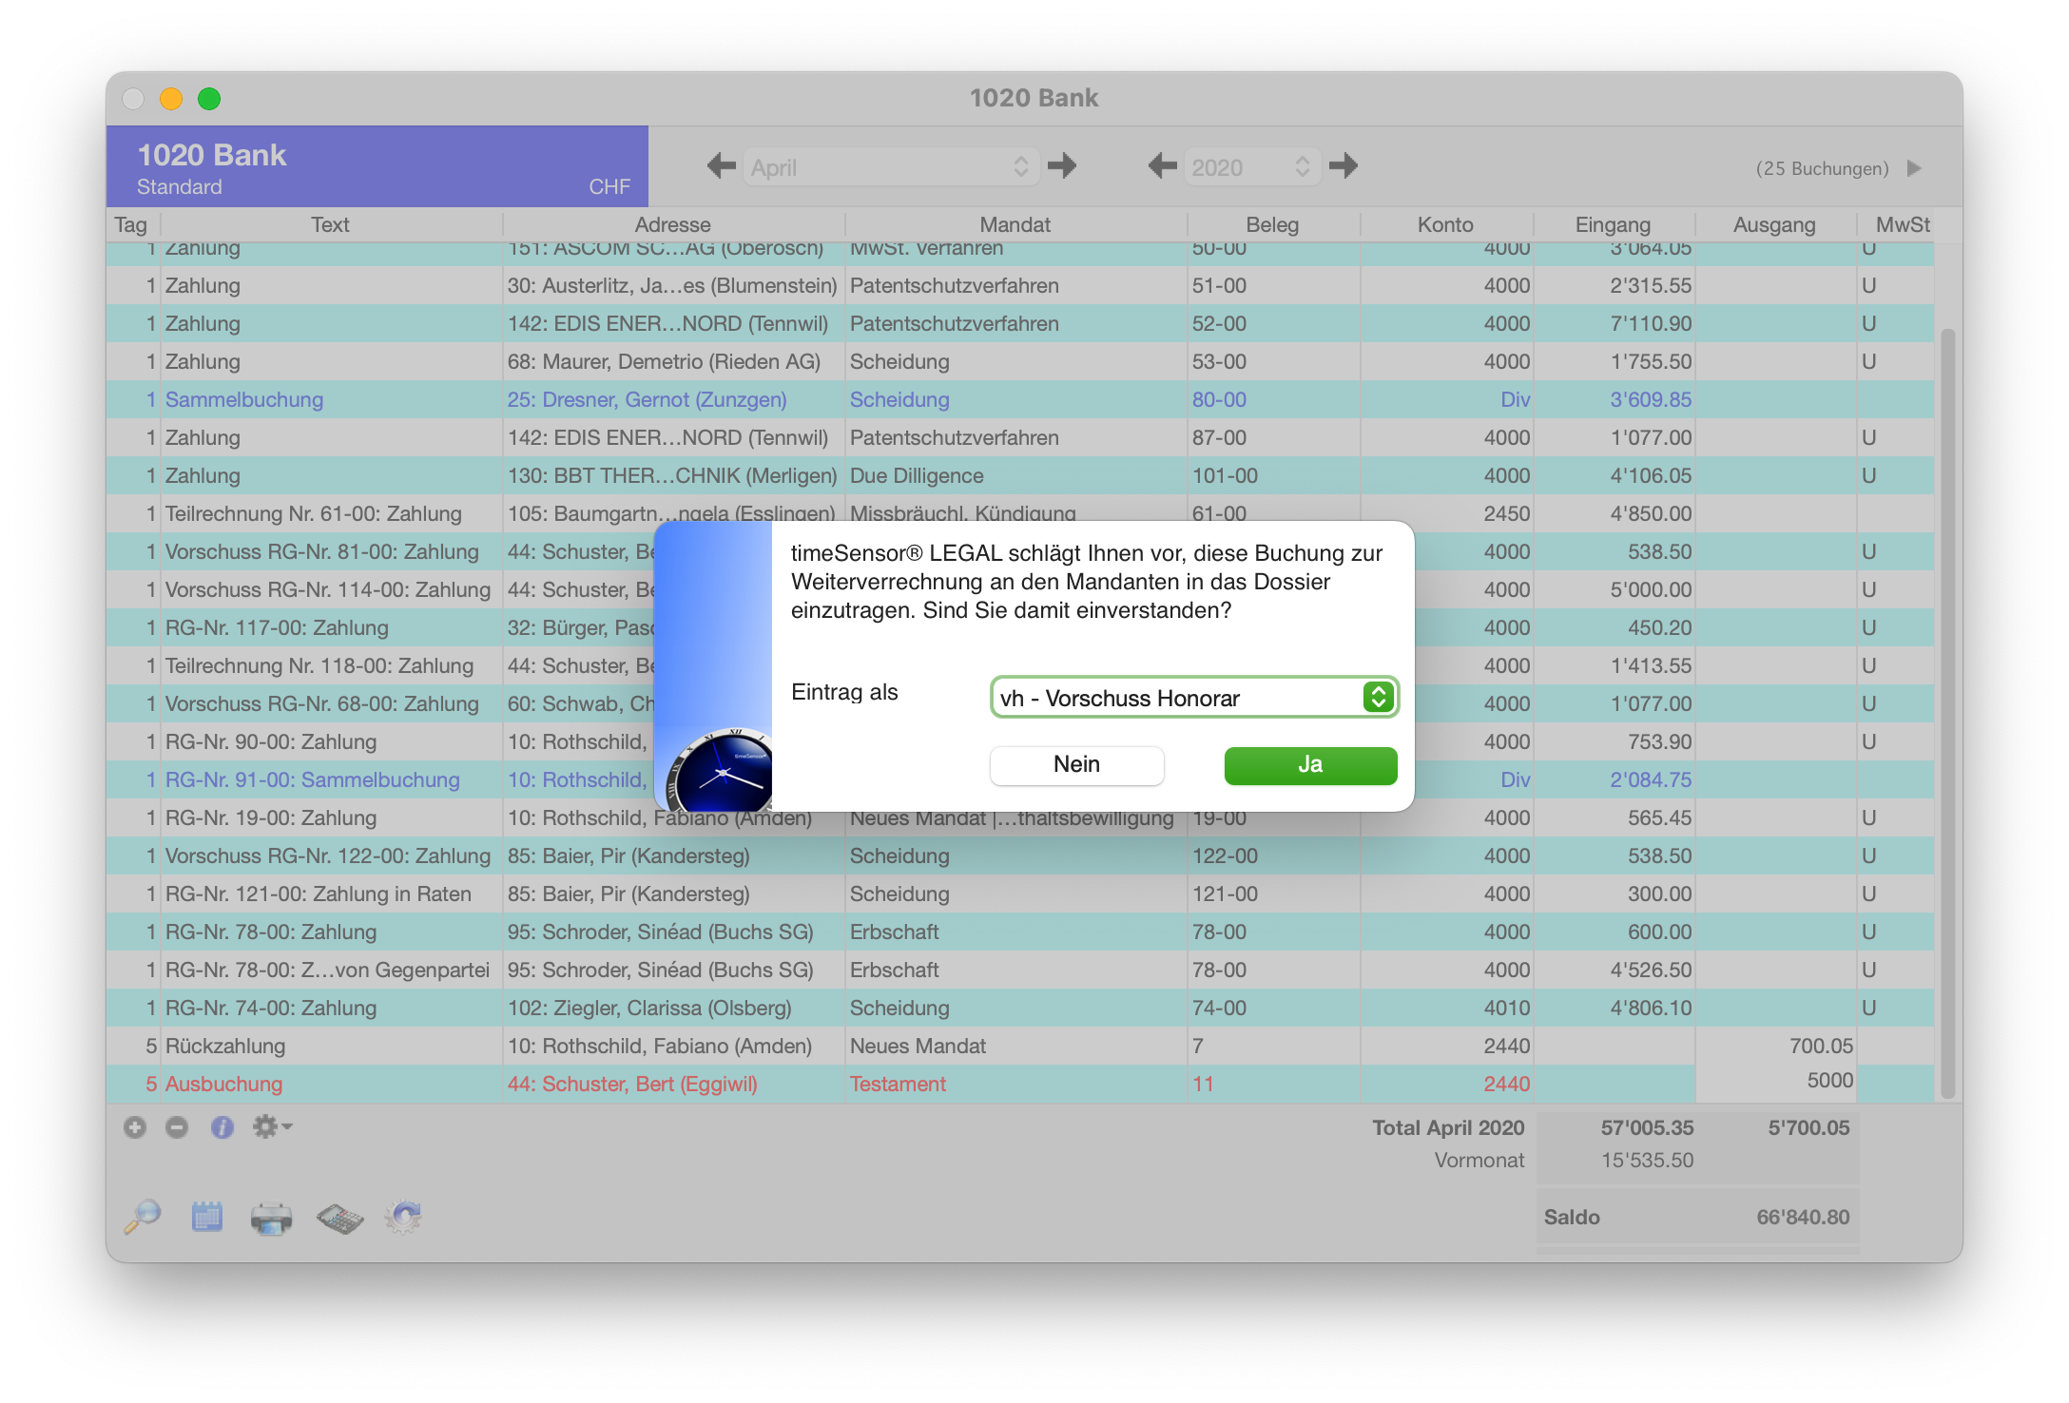Click the add booking plus icon
This screenshot has width=2069, height=1403.
click(135, 1127)
